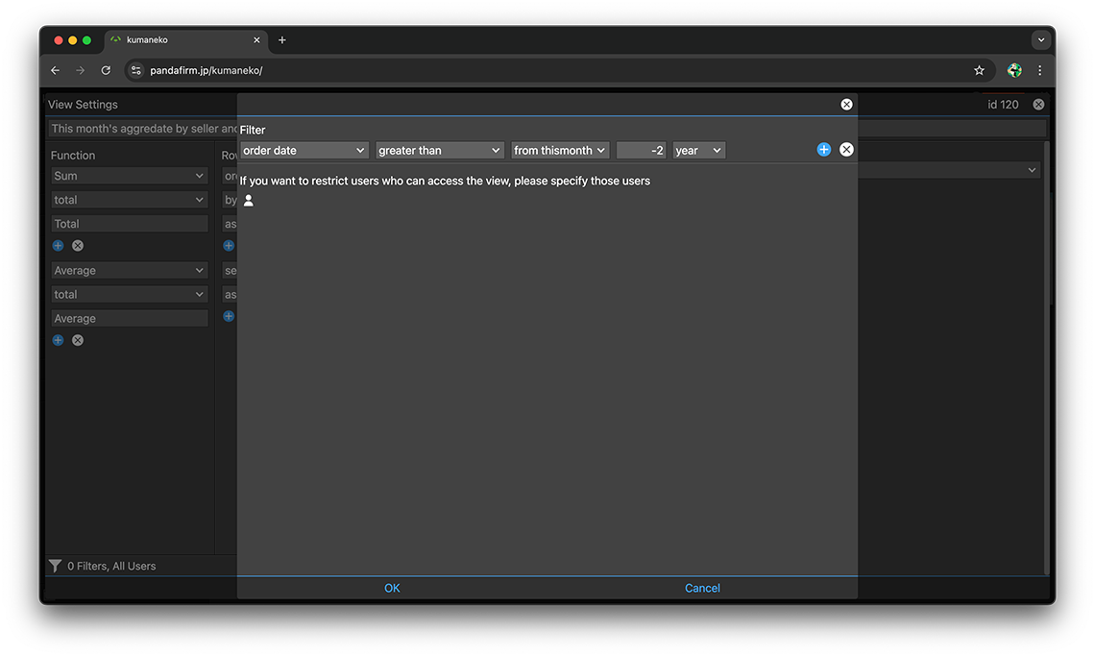Edit the -2 offset value field

point(642,151)
